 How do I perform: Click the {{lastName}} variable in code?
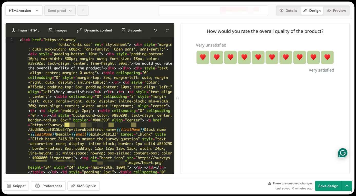point(43,134)
